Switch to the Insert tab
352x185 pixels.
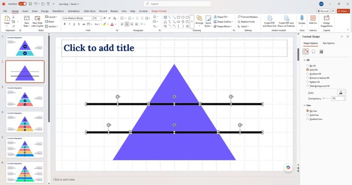click(x=25, y=11)
